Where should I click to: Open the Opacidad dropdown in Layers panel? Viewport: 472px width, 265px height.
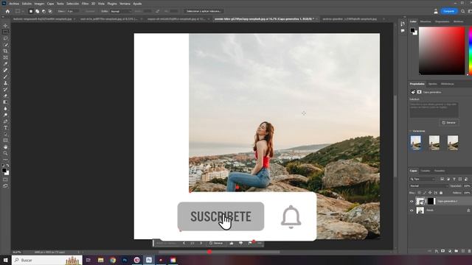point(467,186)
